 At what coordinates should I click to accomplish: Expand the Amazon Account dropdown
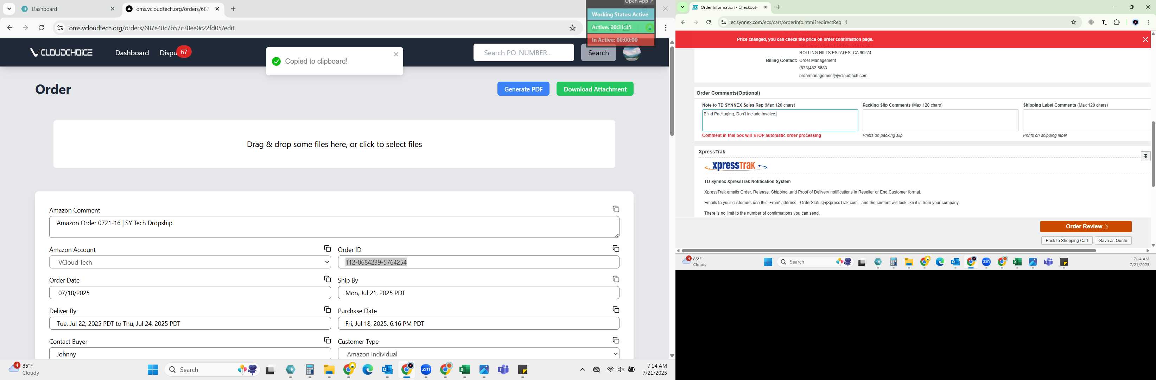(190, 262)
